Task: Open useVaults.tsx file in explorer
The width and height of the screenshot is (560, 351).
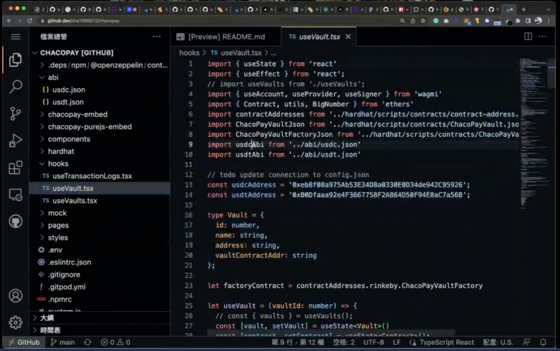Action: 75,201
